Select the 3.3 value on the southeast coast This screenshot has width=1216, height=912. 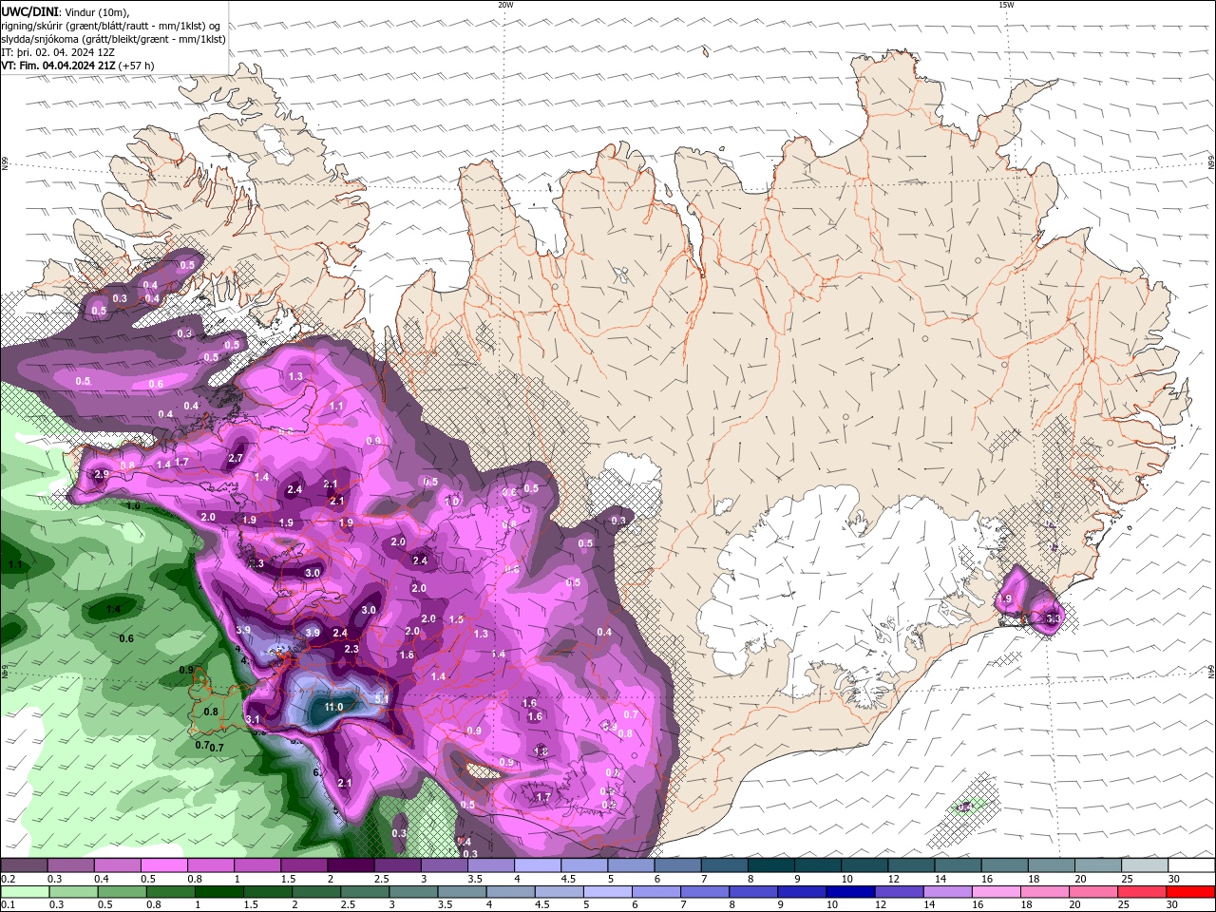pos(1053,618)
